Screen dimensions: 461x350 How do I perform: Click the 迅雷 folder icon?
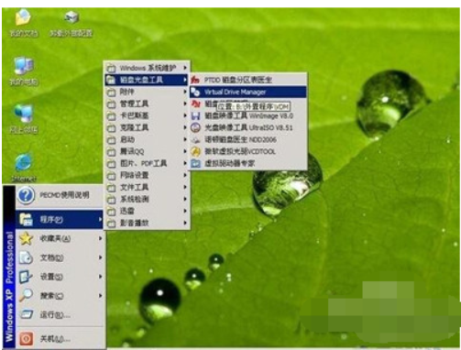112,212
